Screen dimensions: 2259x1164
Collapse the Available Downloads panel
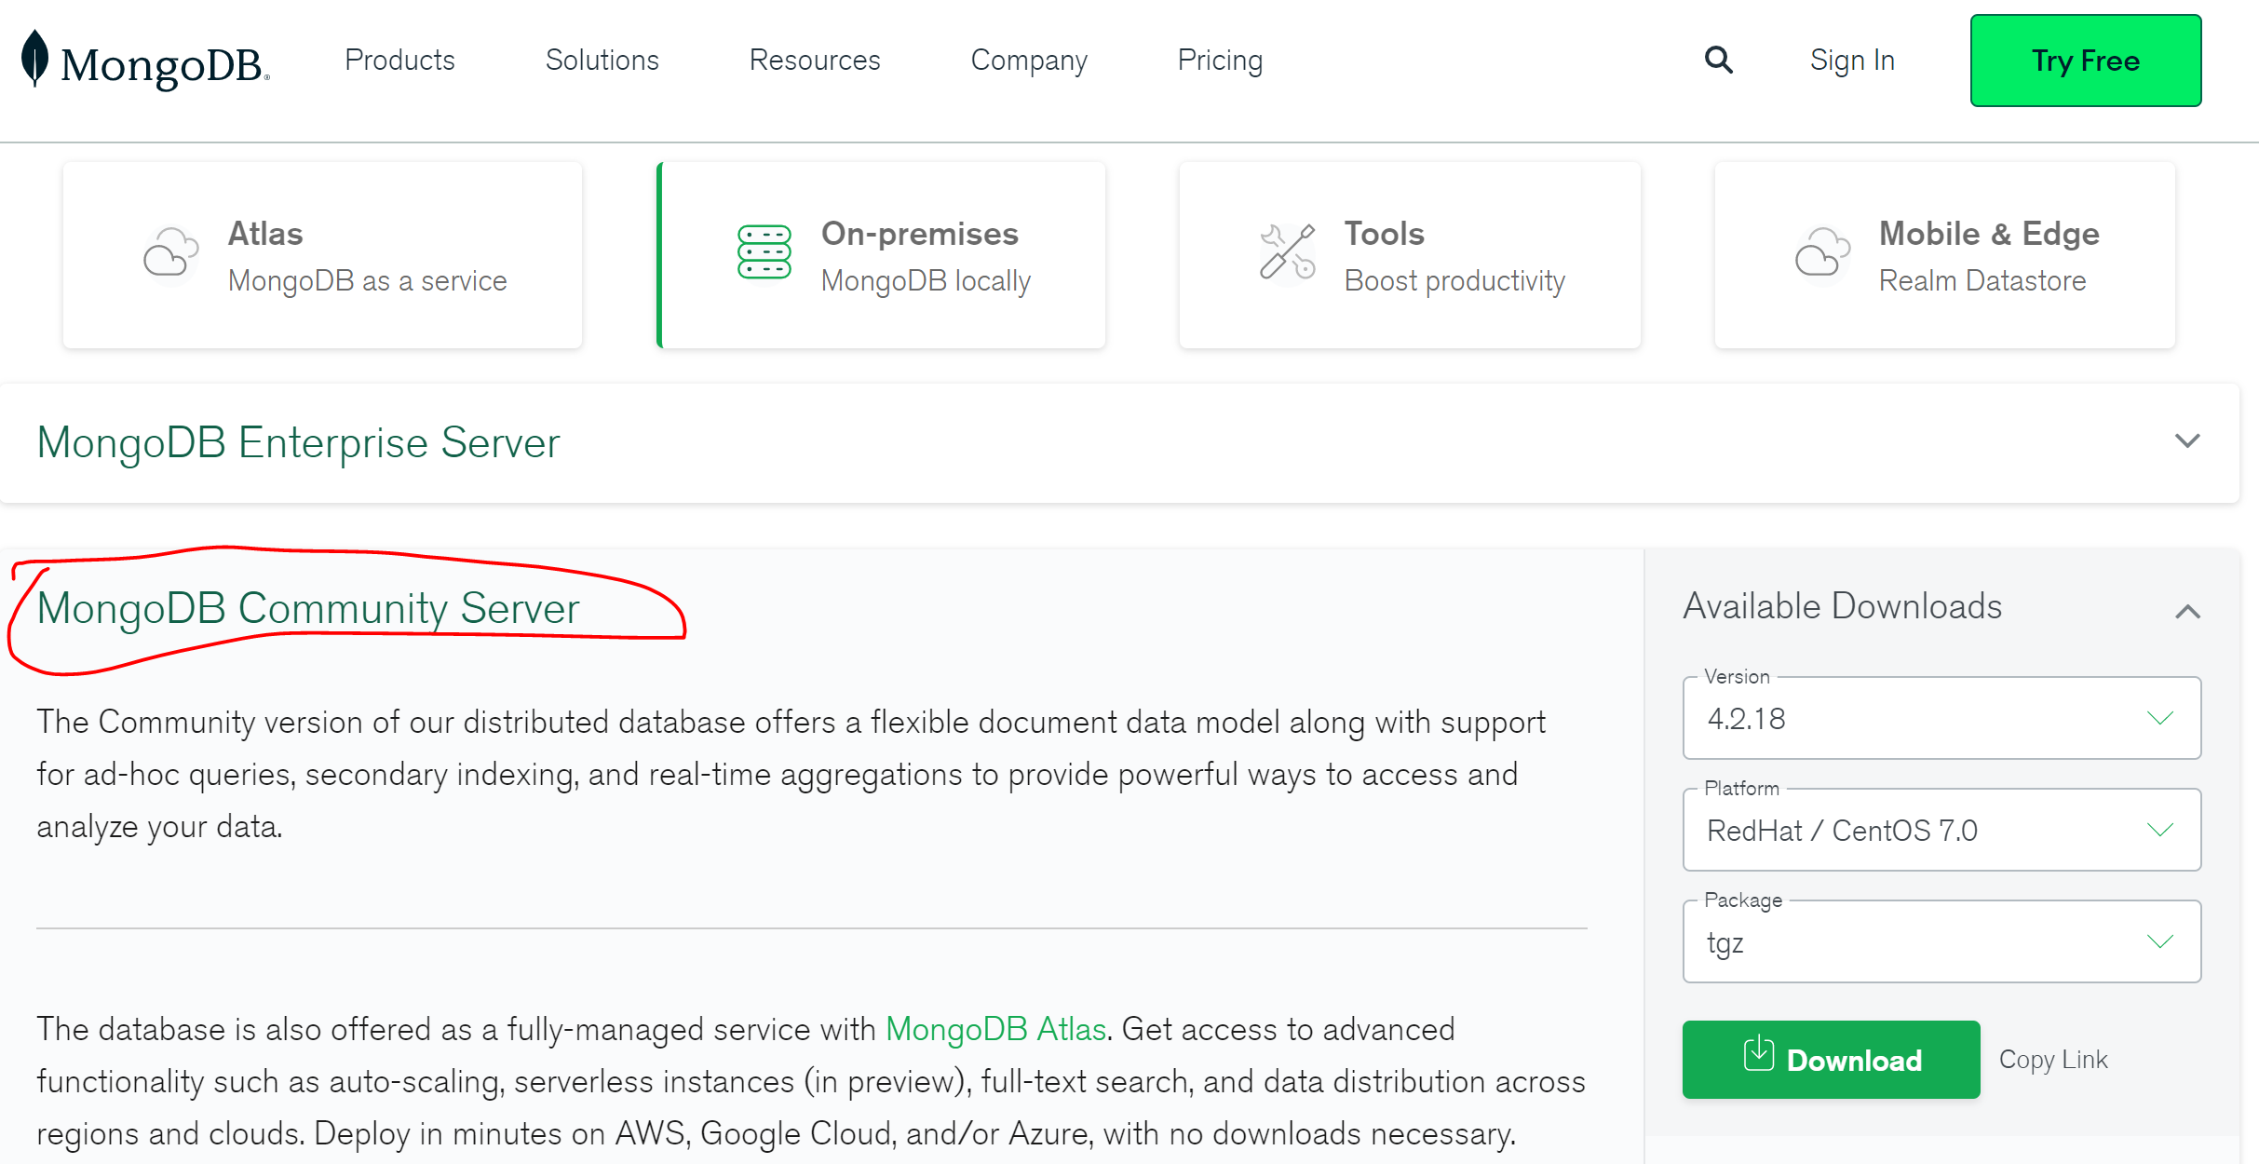pos(2187,611)
